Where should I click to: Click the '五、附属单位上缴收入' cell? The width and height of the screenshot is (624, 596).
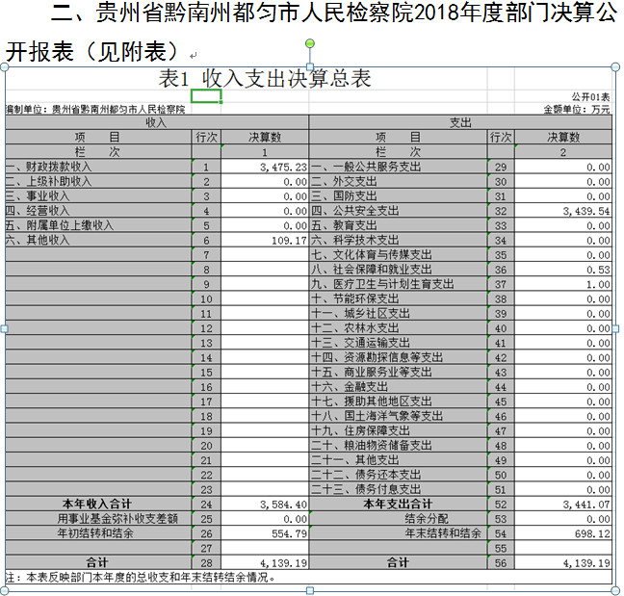(x=98, y=225)
